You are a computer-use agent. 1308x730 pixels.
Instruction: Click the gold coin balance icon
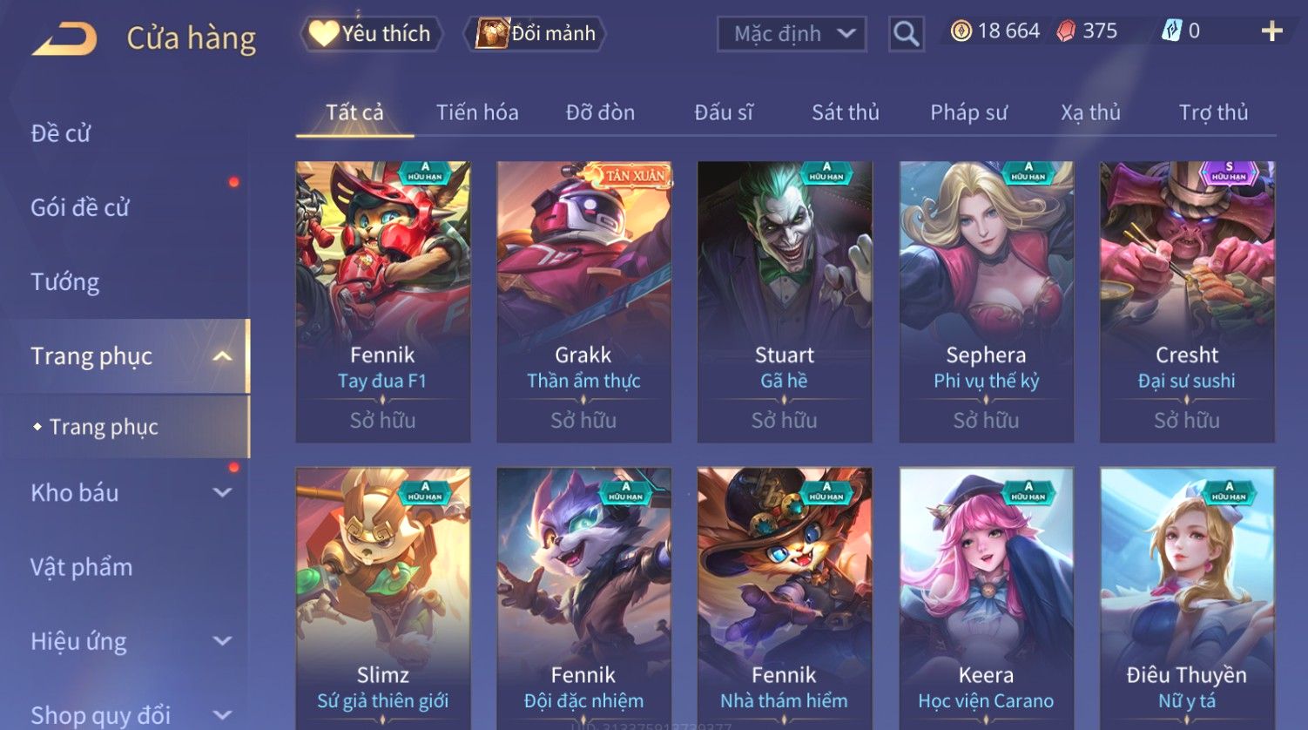(x=961, y=31)
